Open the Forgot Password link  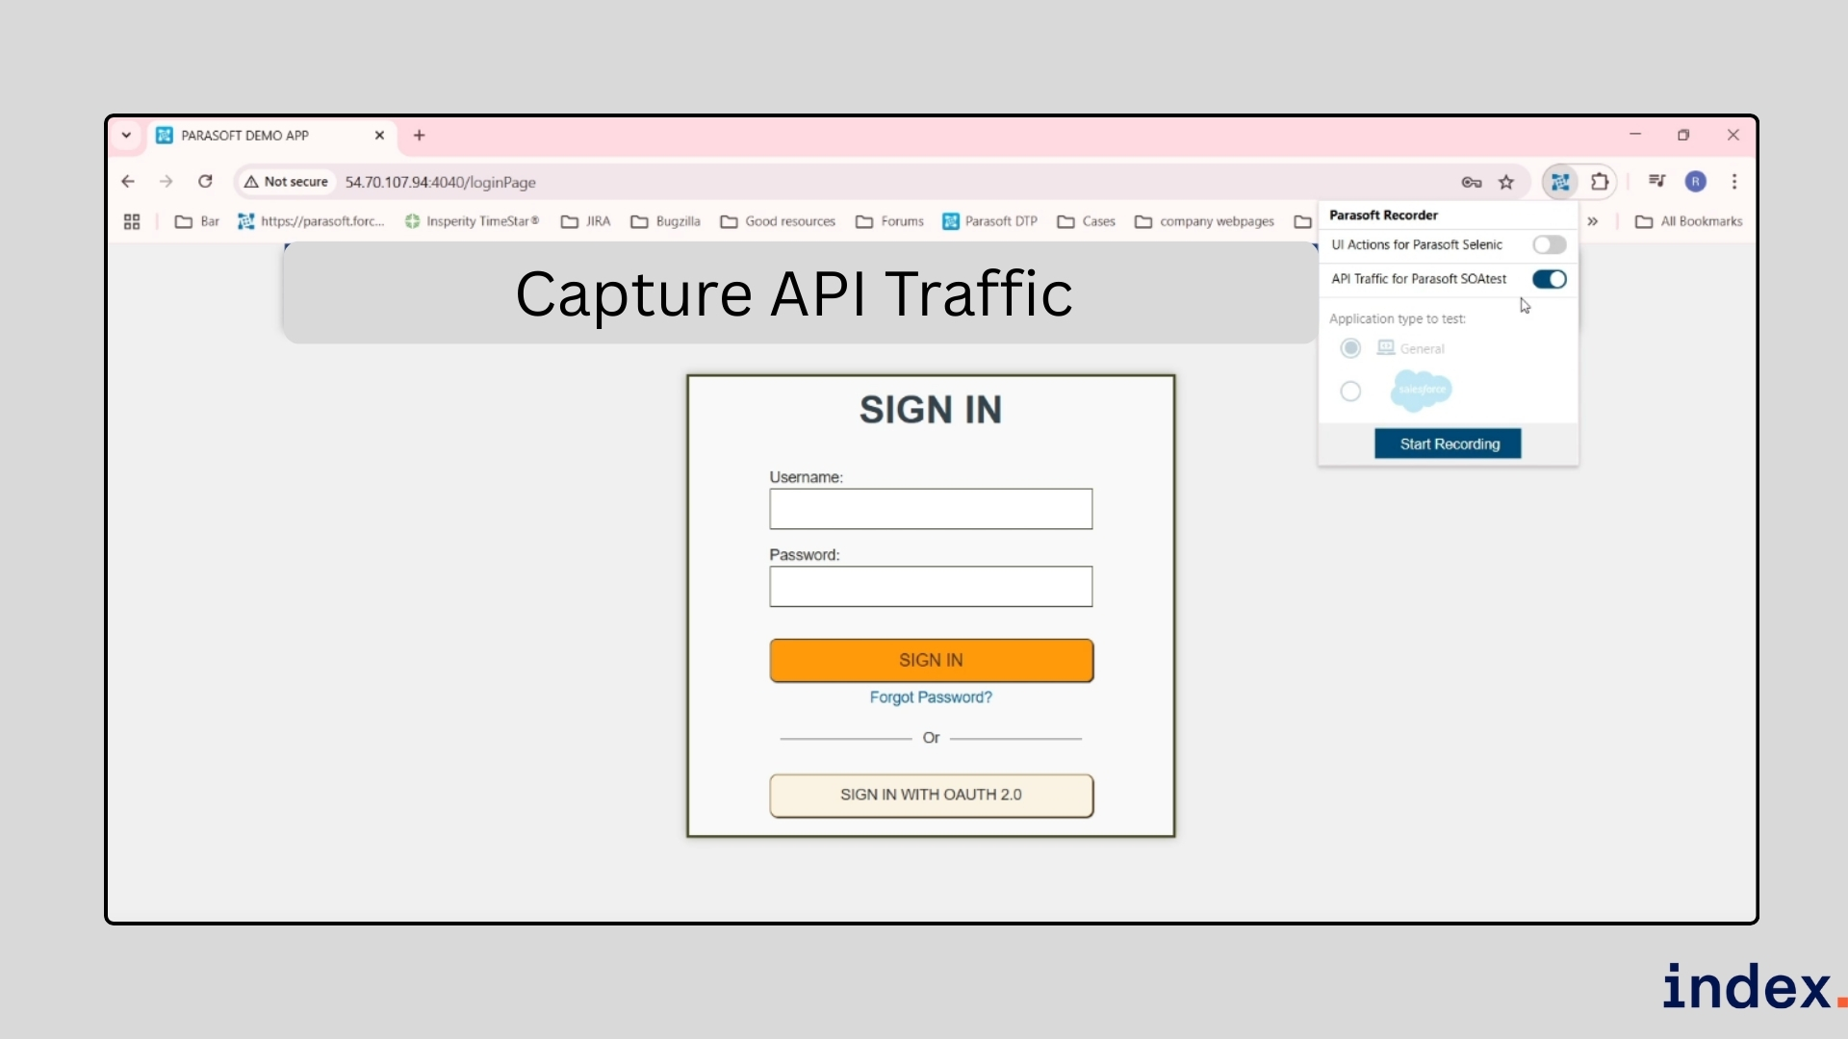point(930,697)
